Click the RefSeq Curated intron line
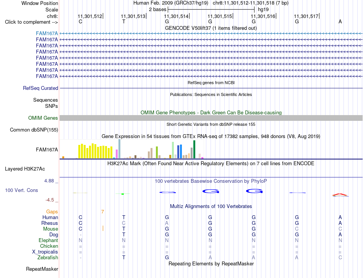Screen dimensions: 363x278 pyautogui.click(x=211, y=88)
